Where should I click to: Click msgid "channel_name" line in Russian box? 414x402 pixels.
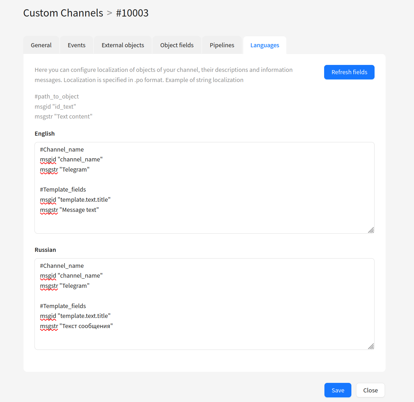click(71, 276)
